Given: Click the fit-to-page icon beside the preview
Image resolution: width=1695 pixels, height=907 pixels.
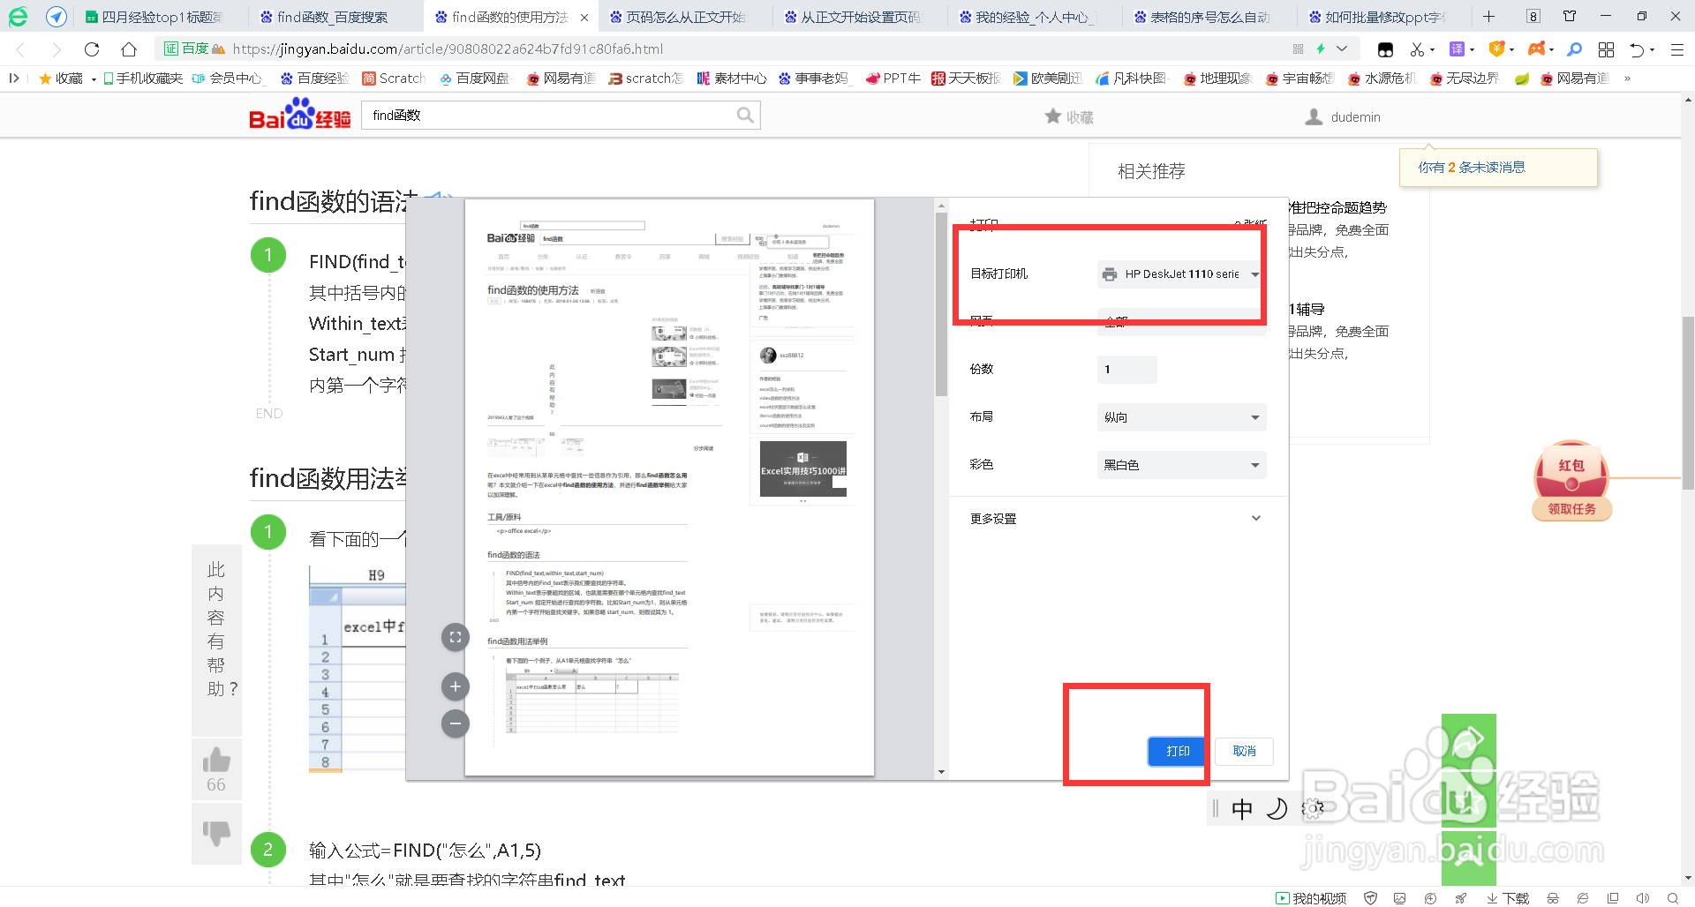Looking at the screenshot, I should [x=455, y=637].
